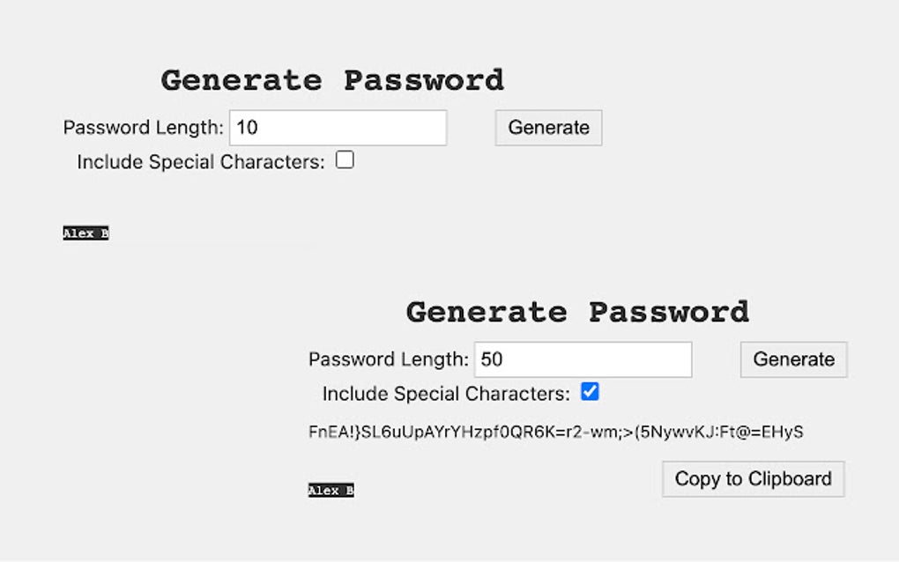The image size is (899, 562).
Task: Click the bottom Generate Password heading
Action: (x=576, y=312)
